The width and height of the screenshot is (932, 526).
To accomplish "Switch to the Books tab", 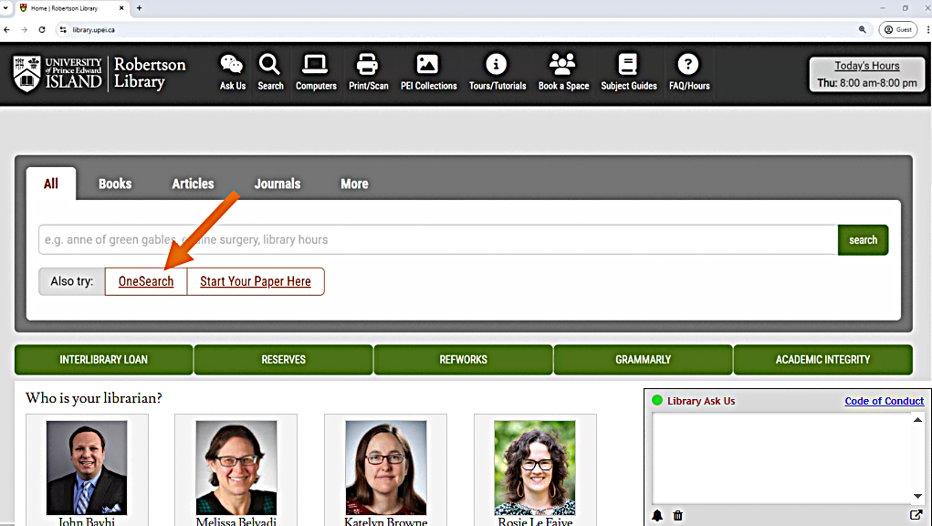I will [115, 184].
